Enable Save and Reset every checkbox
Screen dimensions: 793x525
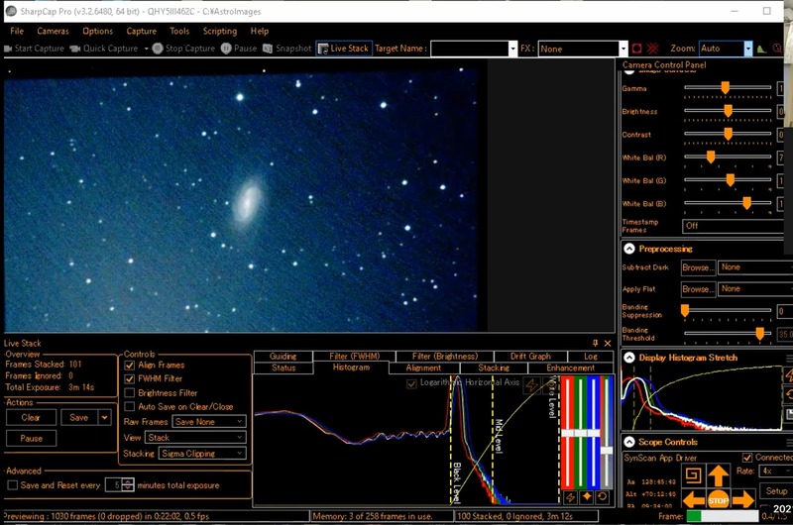13,485
